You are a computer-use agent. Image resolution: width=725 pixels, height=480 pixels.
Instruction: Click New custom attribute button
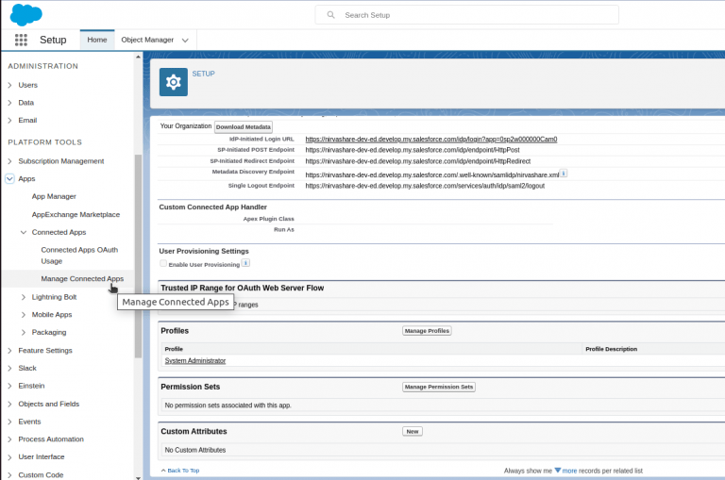[413, 432]
